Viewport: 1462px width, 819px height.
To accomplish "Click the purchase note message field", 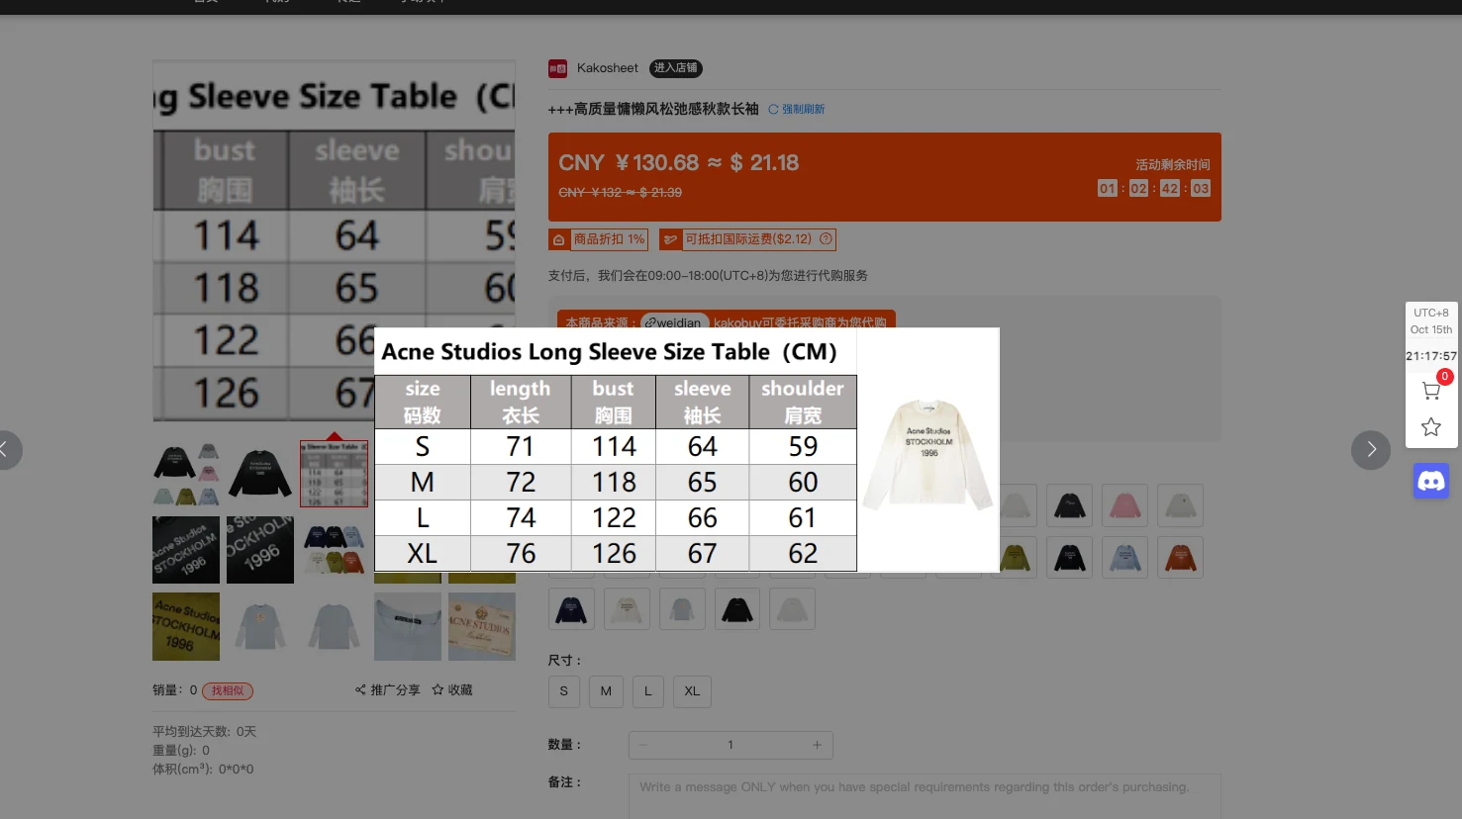I will pos(925,795).
